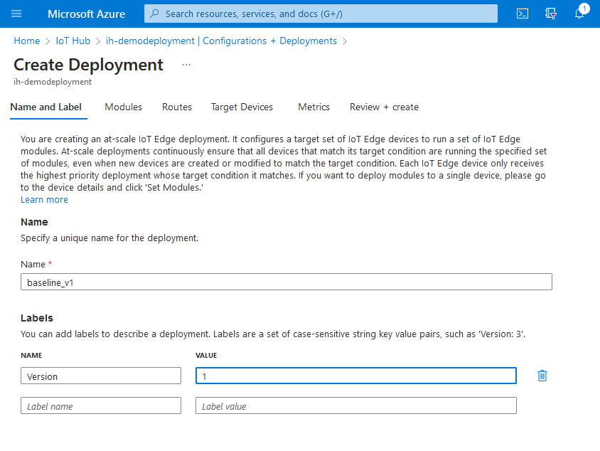Navigate to the IoT Hub breadcrumb
The width and height of the screenshot is (600, 451).
point(73,41)
